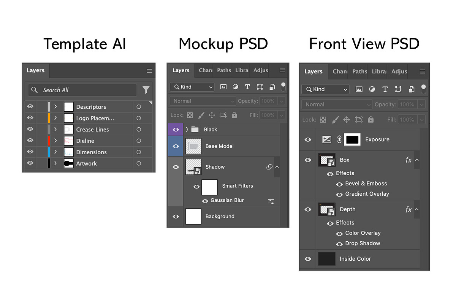Hide the Descriptors layer

(x=30, y=107)
